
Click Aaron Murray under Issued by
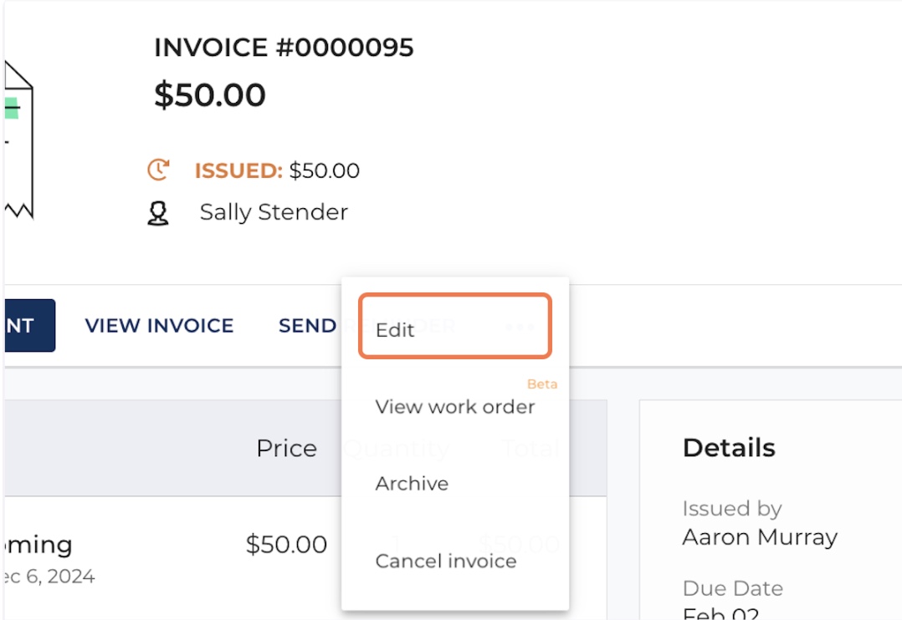[x=759, y=537]
